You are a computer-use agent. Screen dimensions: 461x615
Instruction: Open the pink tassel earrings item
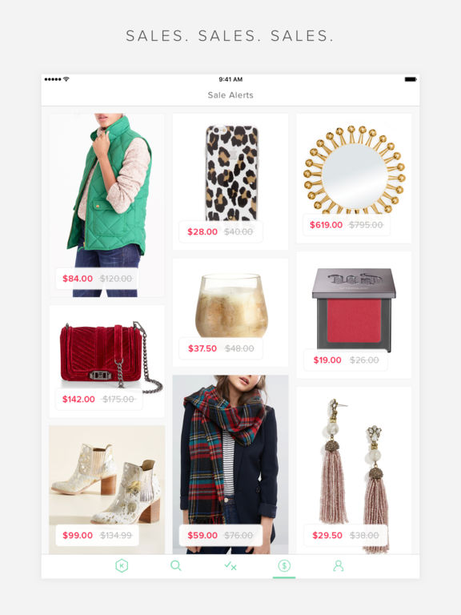point(354,470)
